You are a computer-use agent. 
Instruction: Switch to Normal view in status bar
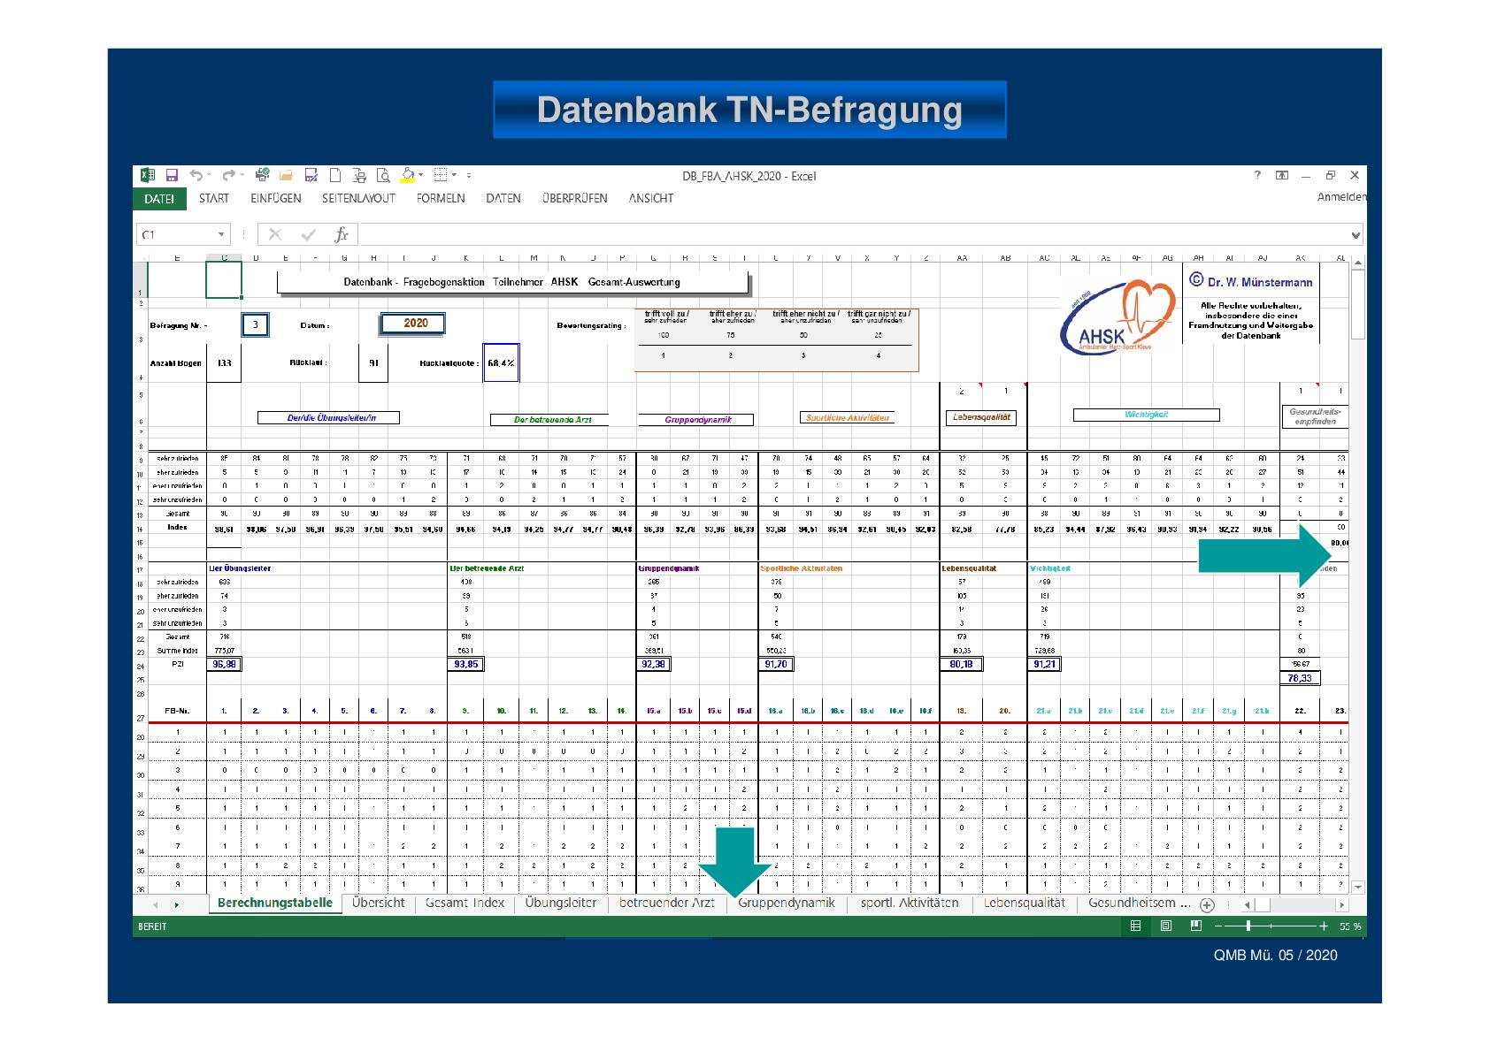(x=1136, y=926)
